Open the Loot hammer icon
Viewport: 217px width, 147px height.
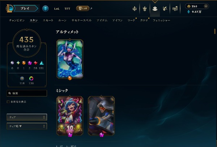165,9
